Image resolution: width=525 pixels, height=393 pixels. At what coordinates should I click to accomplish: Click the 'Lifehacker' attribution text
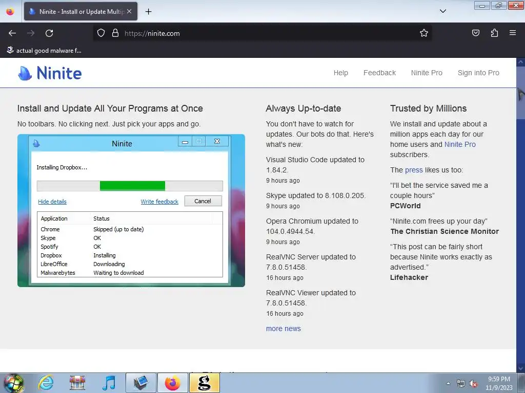pyautogui.click(x=409, y=277)
